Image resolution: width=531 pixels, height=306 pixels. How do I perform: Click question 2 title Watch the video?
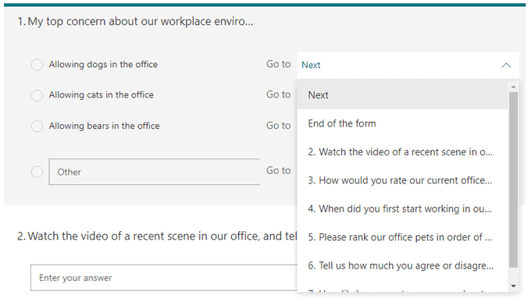[x=158, y=236]
